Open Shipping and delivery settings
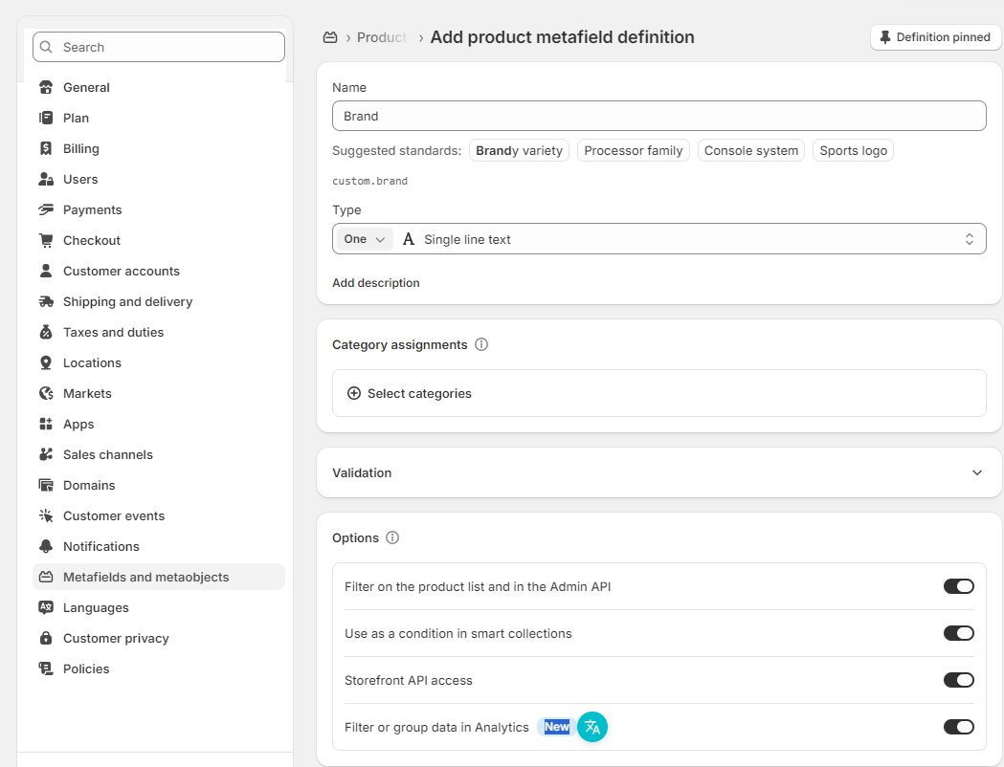The width and height of the screenshot is (1004, 767). tap(127, 301)
